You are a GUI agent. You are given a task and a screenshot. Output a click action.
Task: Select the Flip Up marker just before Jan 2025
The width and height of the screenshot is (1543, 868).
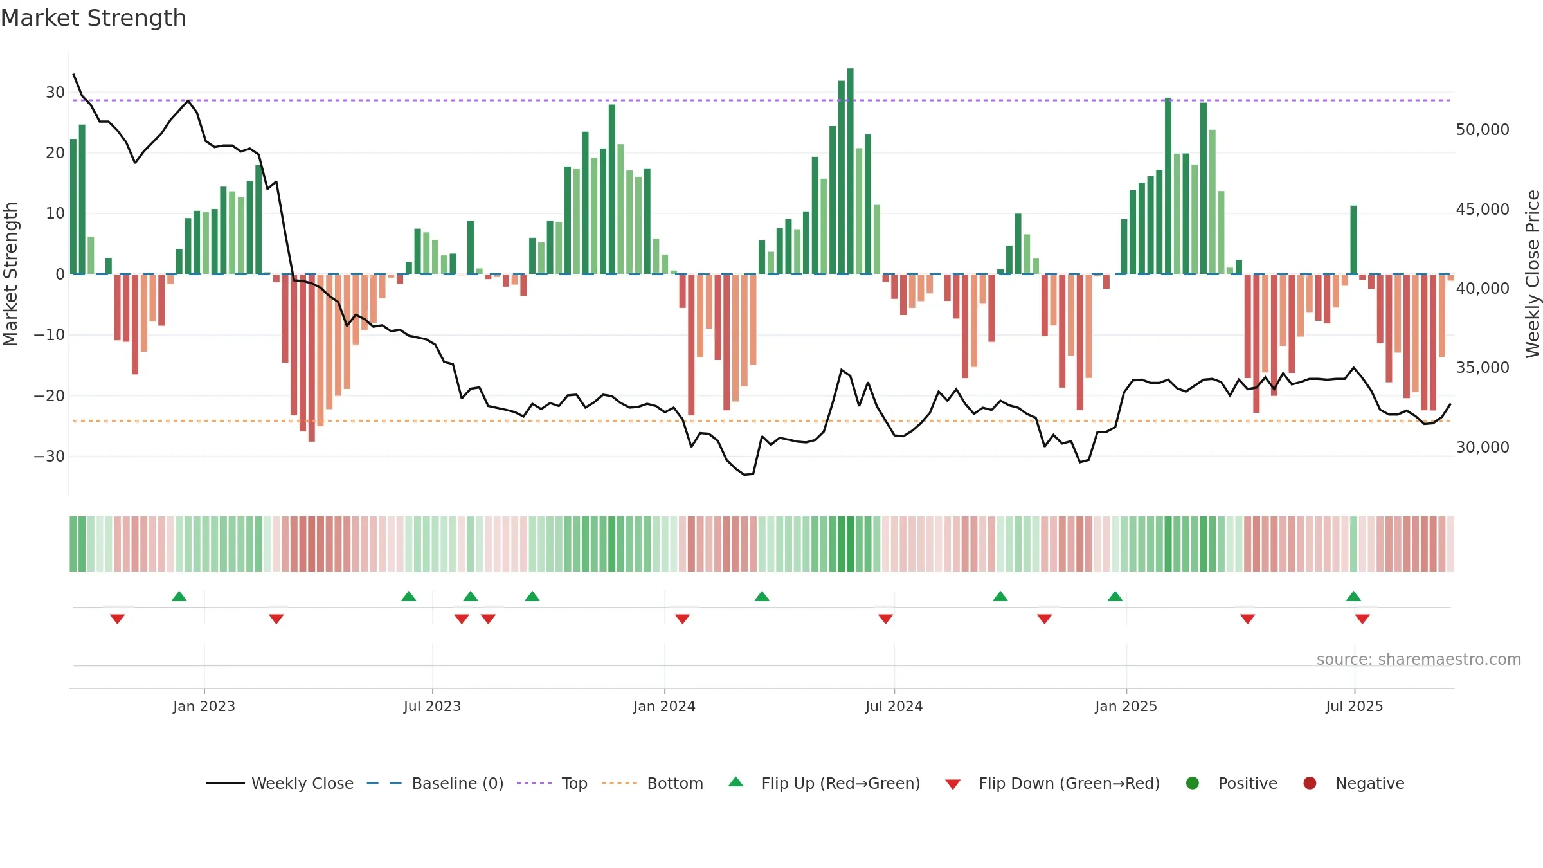(1115, 596)
